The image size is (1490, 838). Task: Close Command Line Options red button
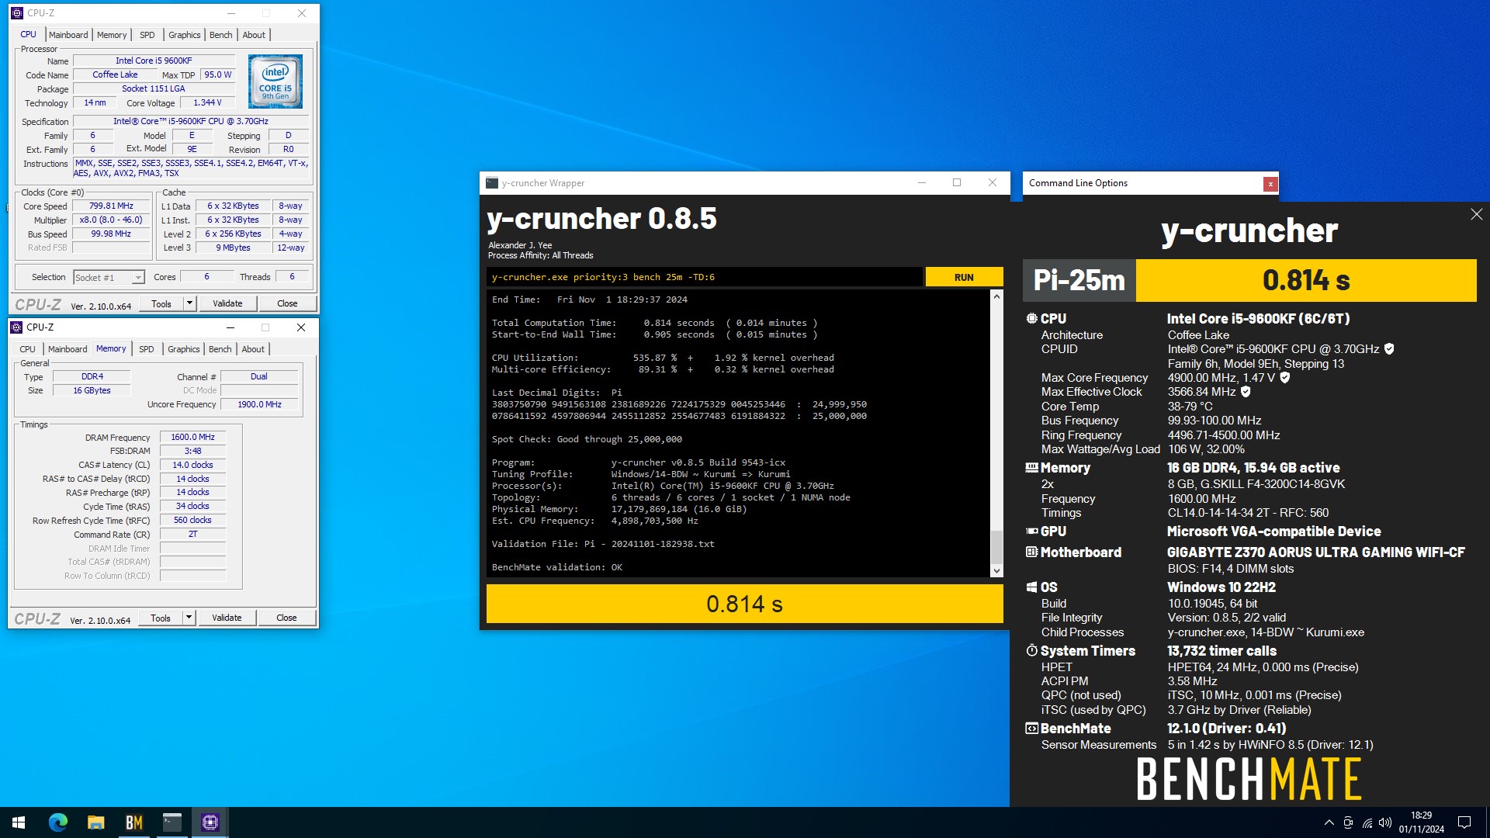pos(1270,184)
